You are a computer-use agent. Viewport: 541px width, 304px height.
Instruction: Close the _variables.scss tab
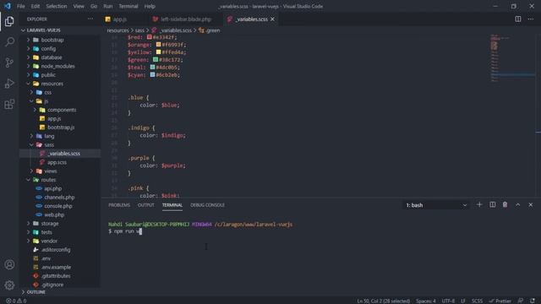coord(272,19)
